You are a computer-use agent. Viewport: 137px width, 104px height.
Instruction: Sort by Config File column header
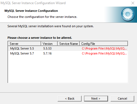click(104, 43)
